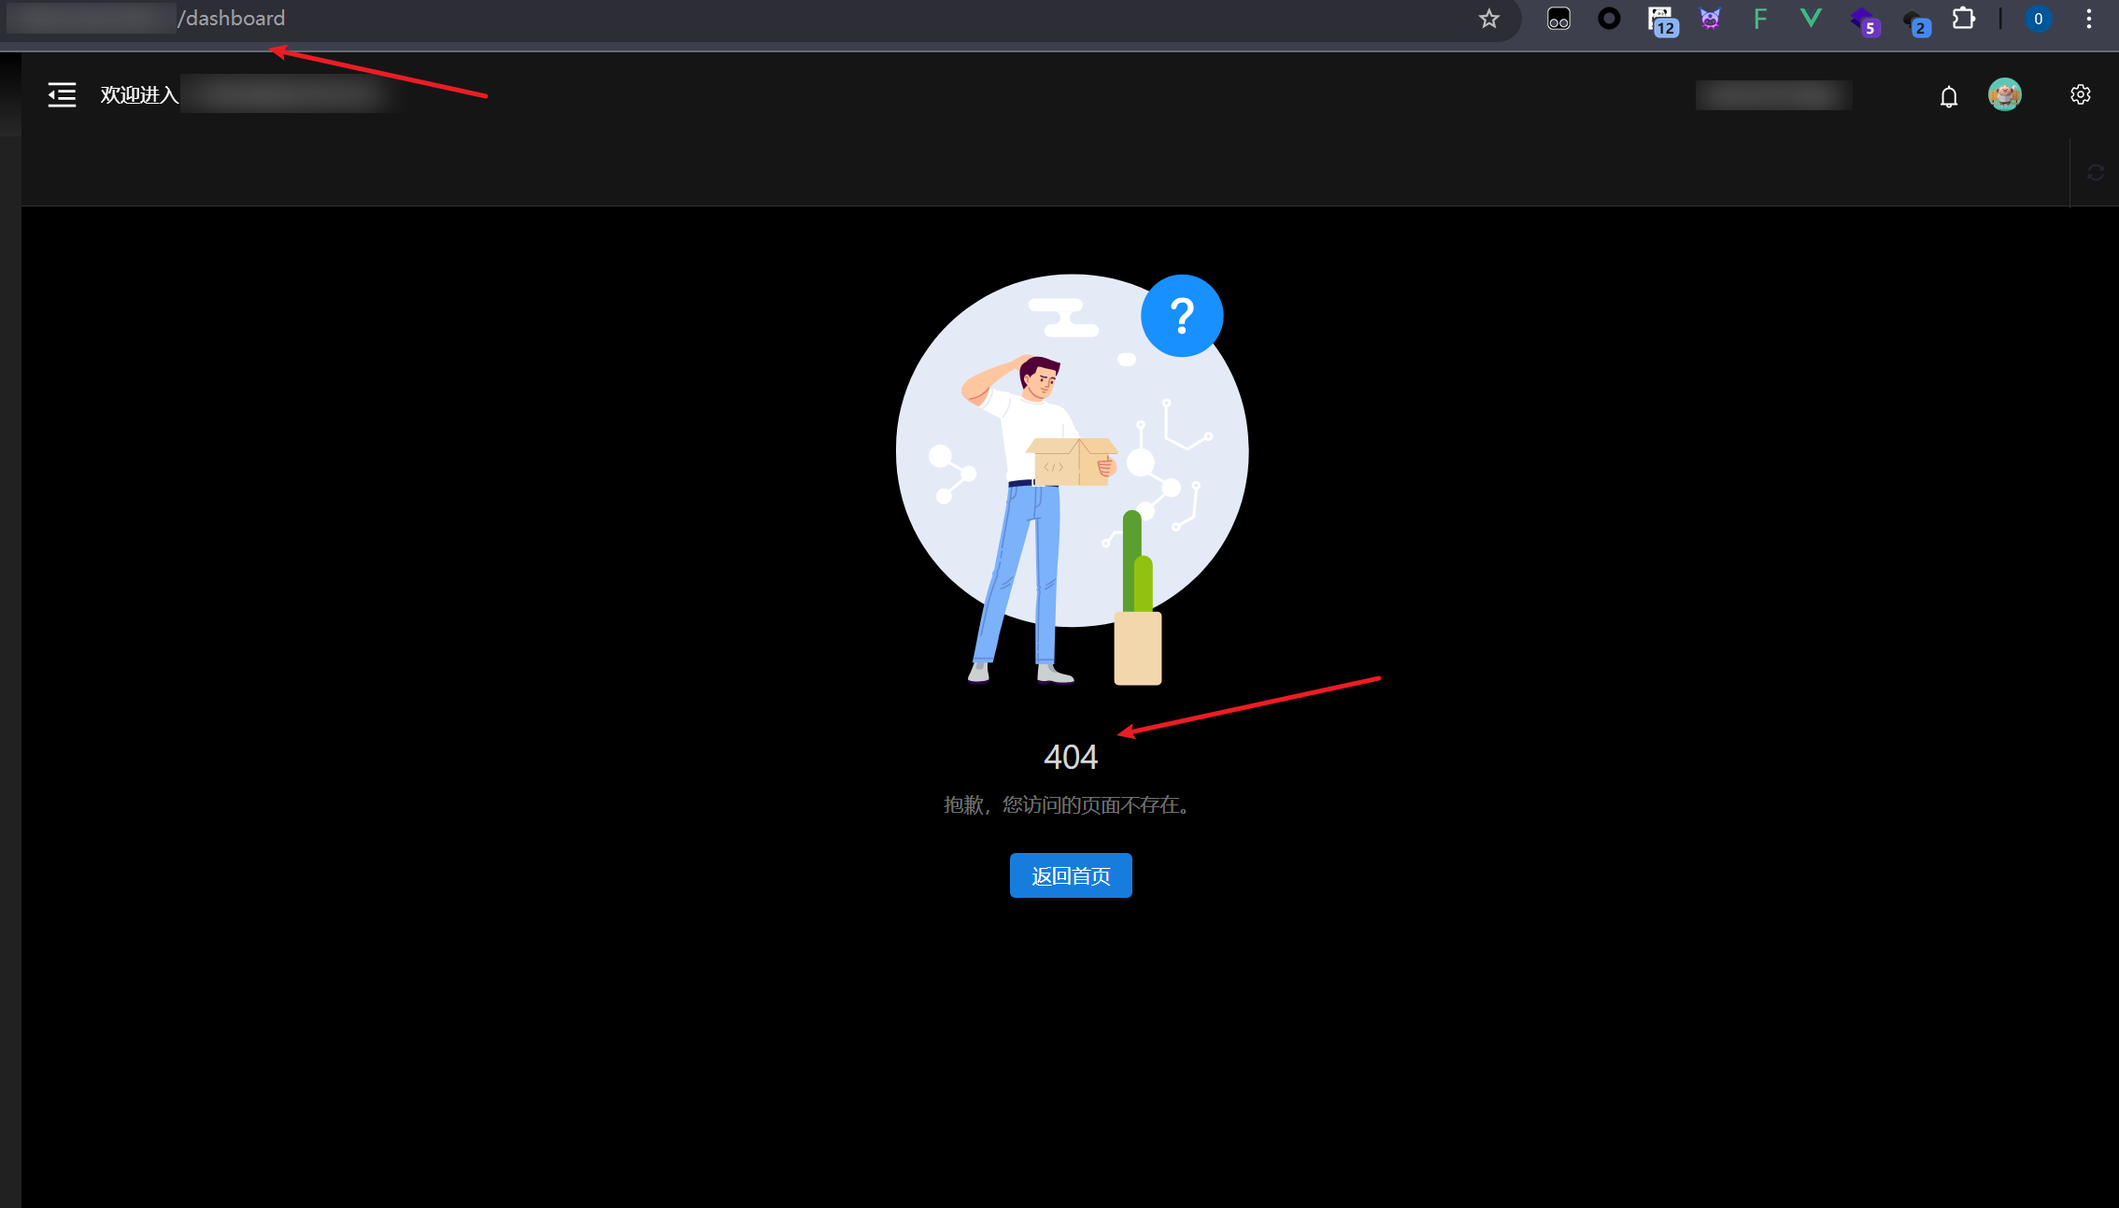Screen dimensions: 2119x1208
Task: Click the 返回首页 button
Action: pos(1070,875)
